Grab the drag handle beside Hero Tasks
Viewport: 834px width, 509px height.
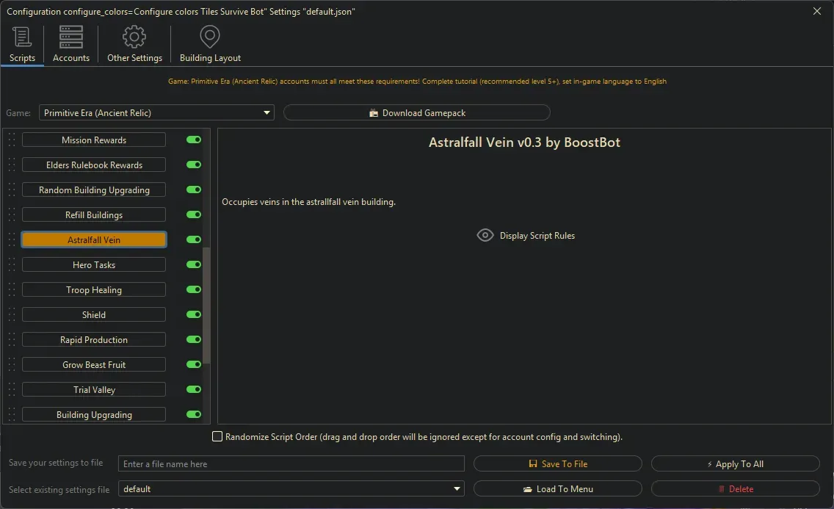pos(12,265)
